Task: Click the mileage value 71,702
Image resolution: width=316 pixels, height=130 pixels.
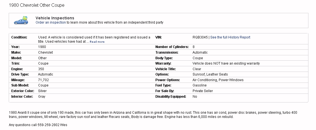Action: pos(43,80)
